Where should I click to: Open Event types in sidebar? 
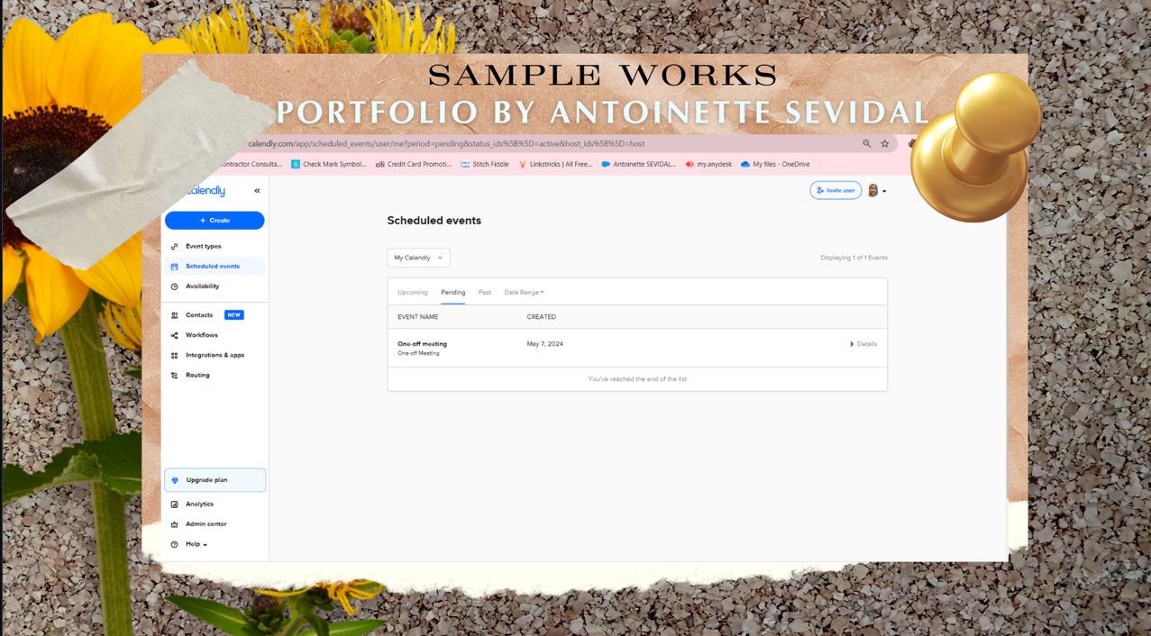[x=204, y=246]
